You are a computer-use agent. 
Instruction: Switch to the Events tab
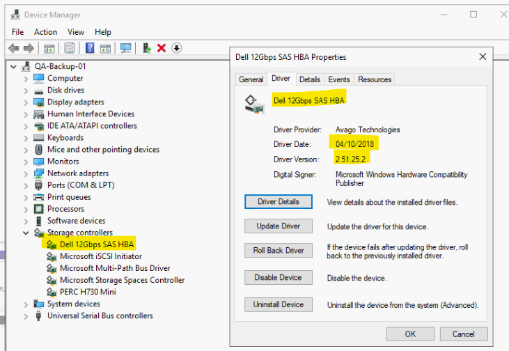339,79
